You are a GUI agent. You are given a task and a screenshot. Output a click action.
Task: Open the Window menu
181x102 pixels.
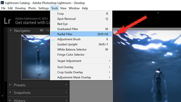(x=74, y=8)
